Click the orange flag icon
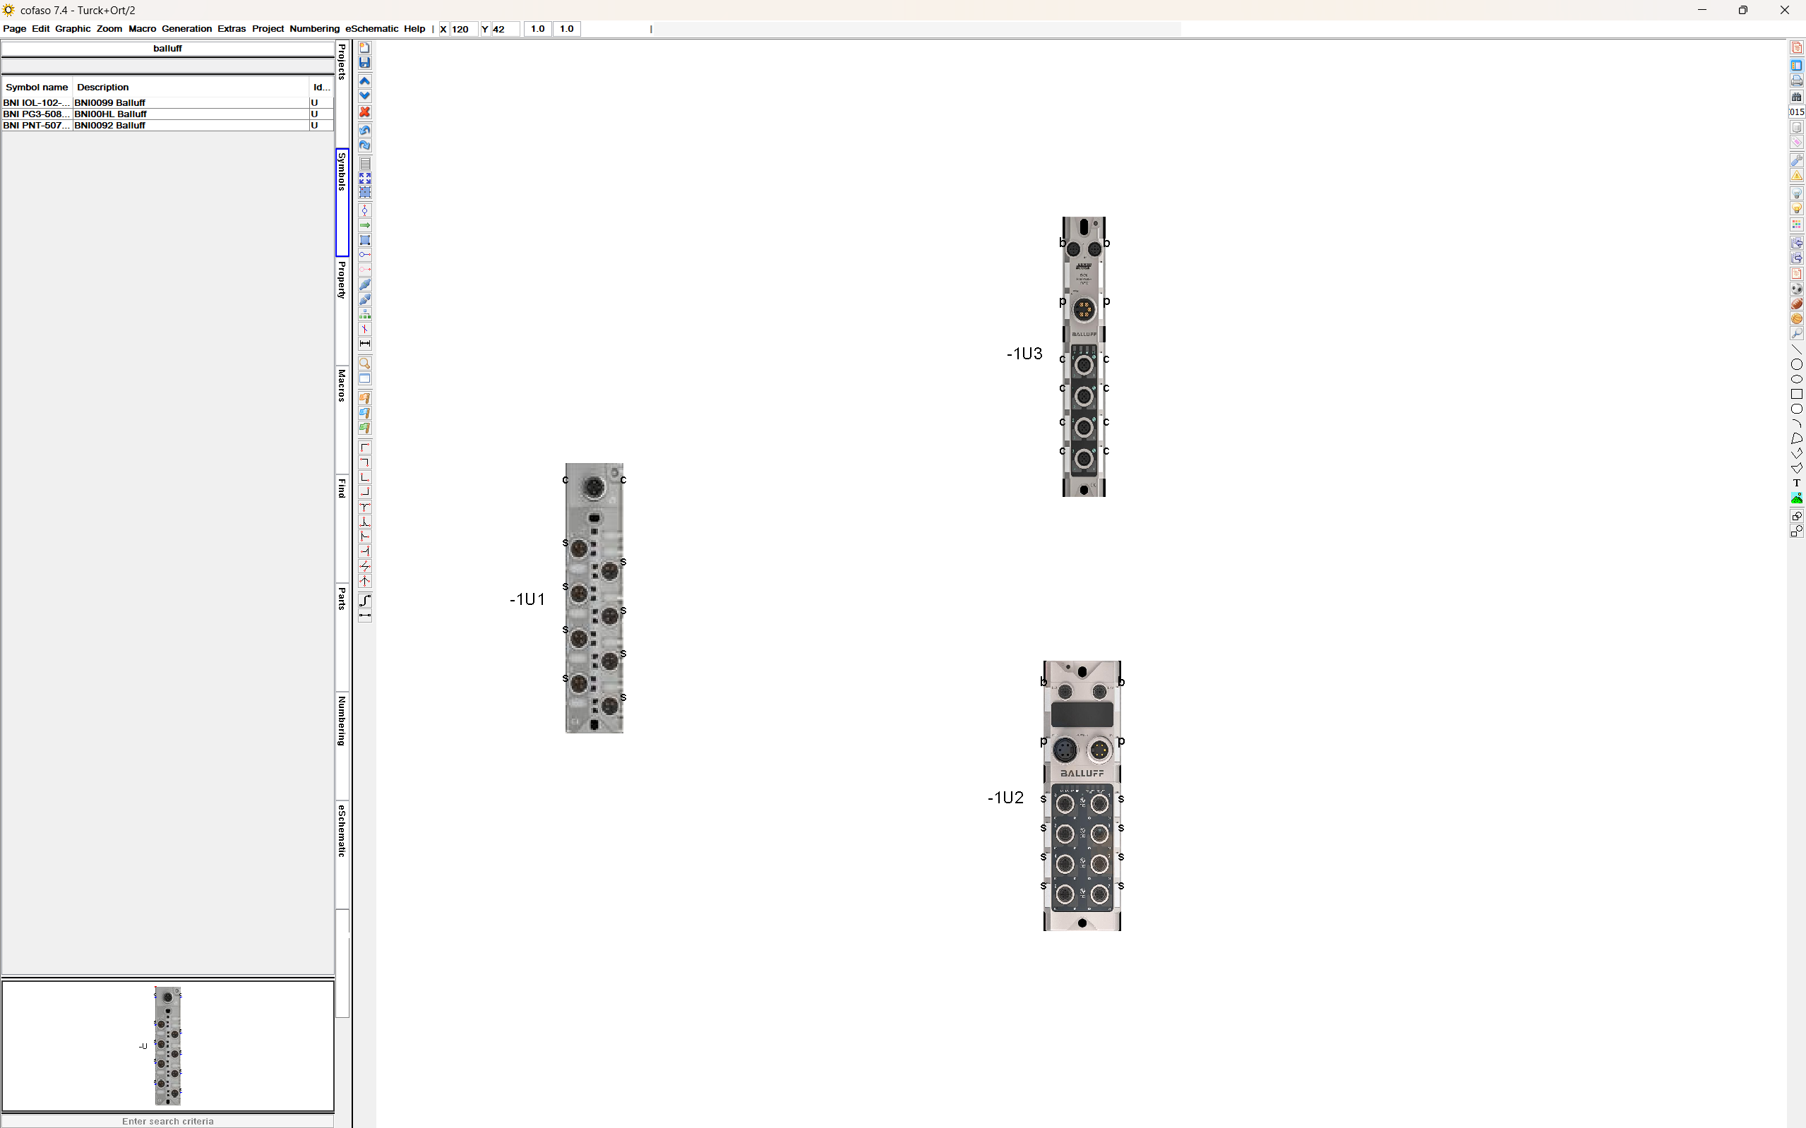Viewport: 1806px width, 1128px height. 365,398
